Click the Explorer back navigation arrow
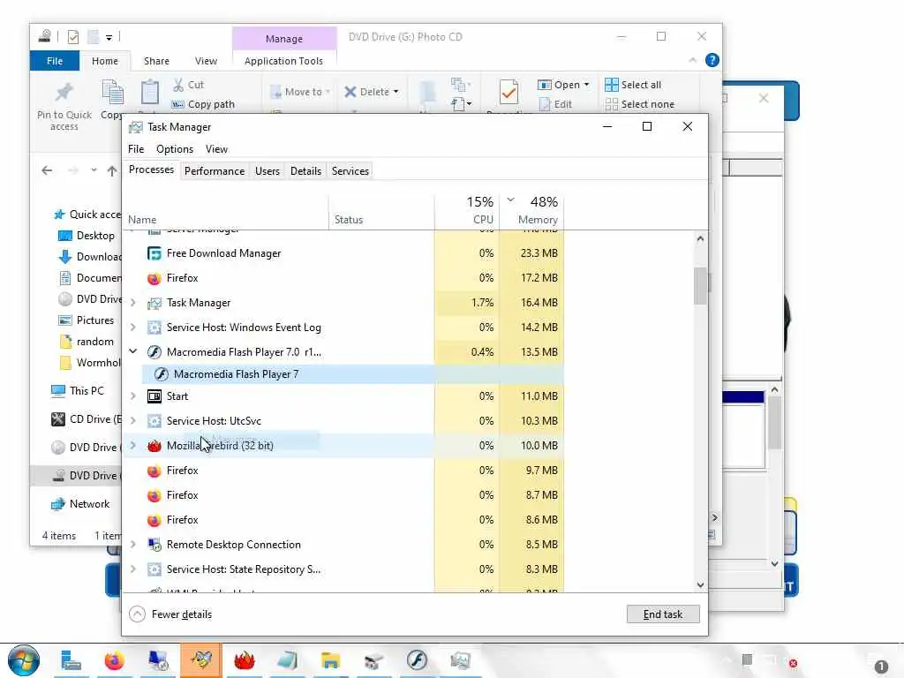This screenshot has width=904, height=678. tap(48, 170)
